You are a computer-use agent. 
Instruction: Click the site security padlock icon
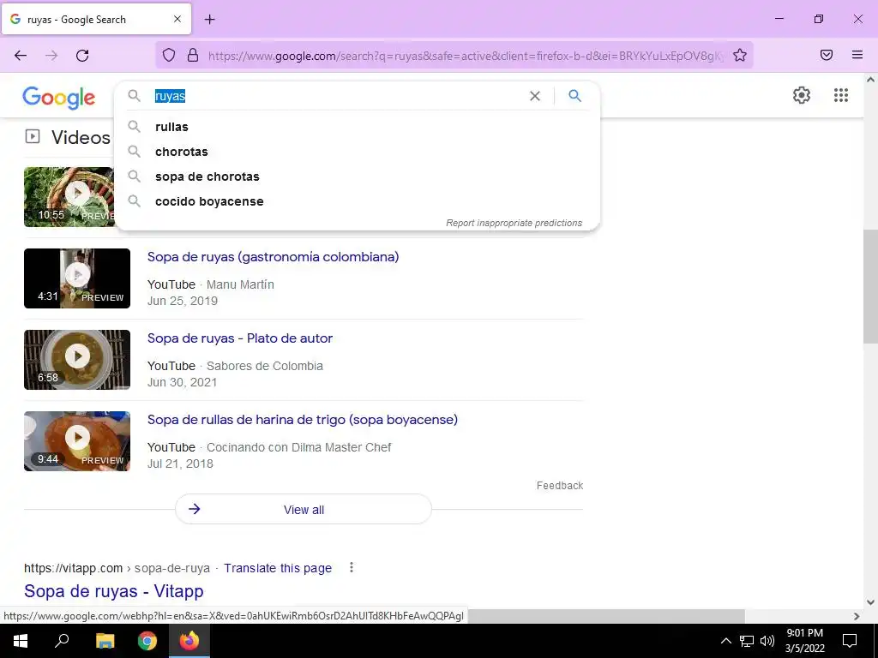193,55
